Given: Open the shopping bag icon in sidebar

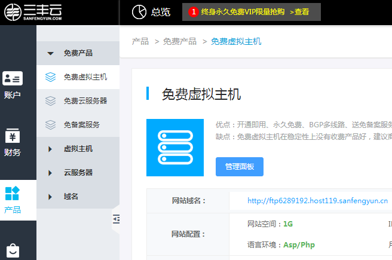Looking at the screenshot, I should coord(13,250).
